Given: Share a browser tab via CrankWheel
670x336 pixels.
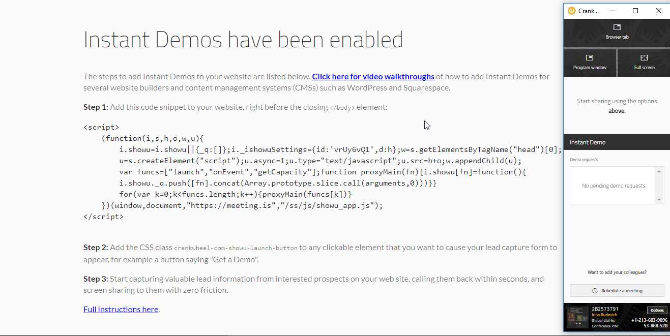Looking at the screenshot, I should 617,32.
